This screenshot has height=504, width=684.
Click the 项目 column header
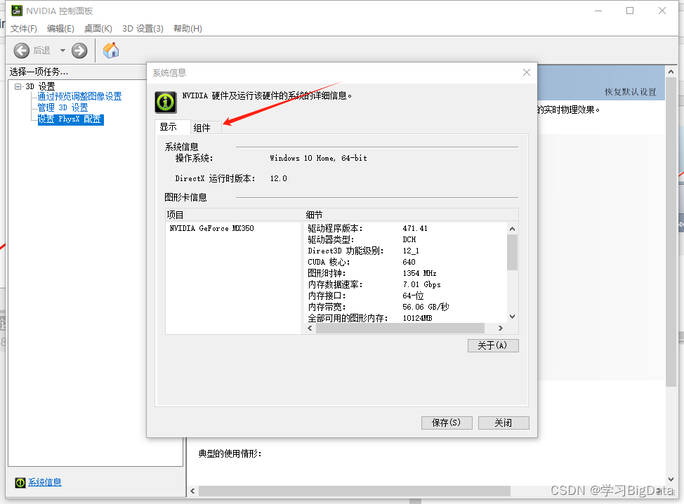point(234,215)
